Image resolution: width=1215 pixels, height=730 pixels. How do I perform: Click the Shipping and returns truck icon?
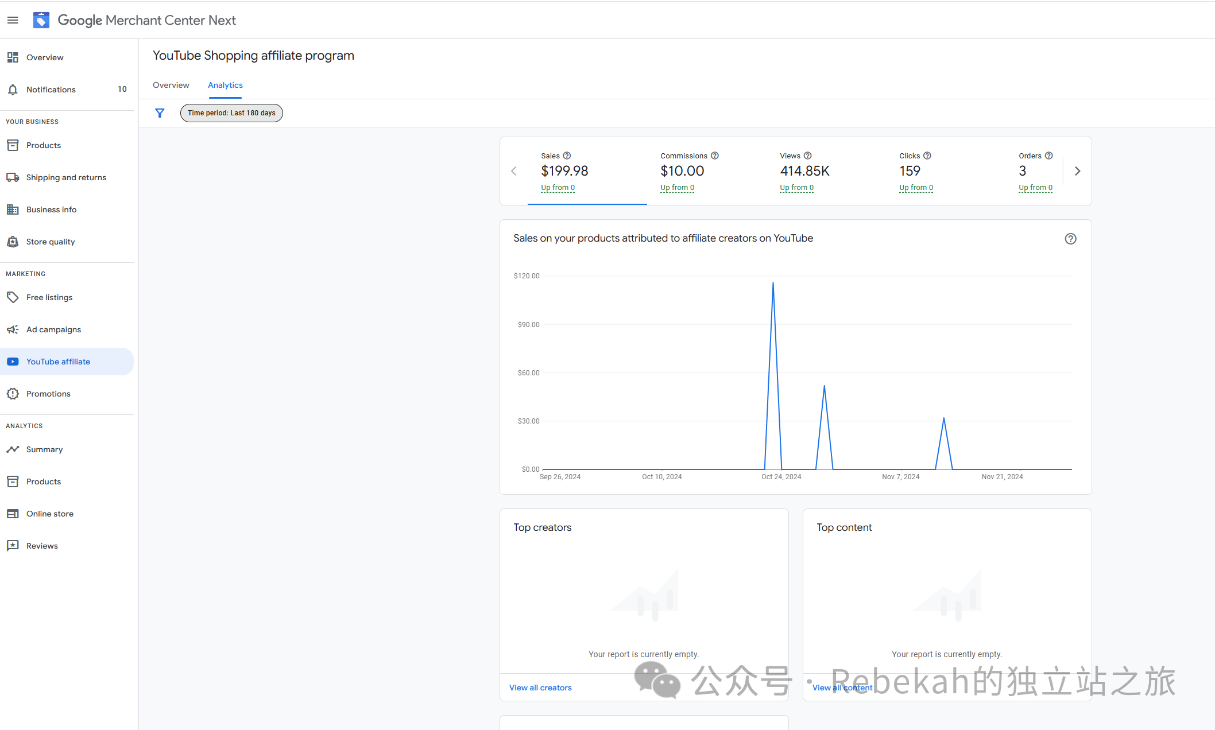[13, 177]
